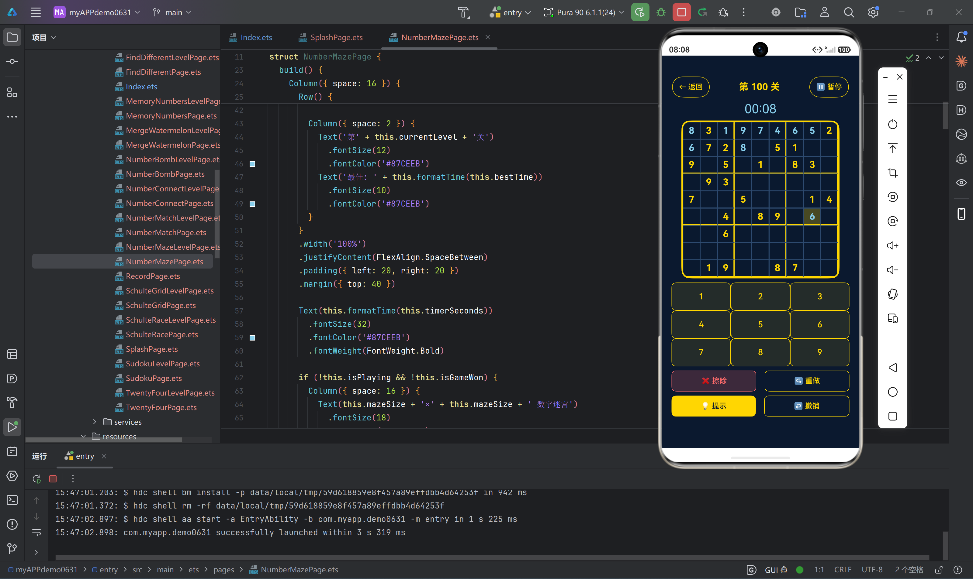Open the 项目 view dropdown
The height and width of the screenshot is (579, 973).
tap(44, 37)
